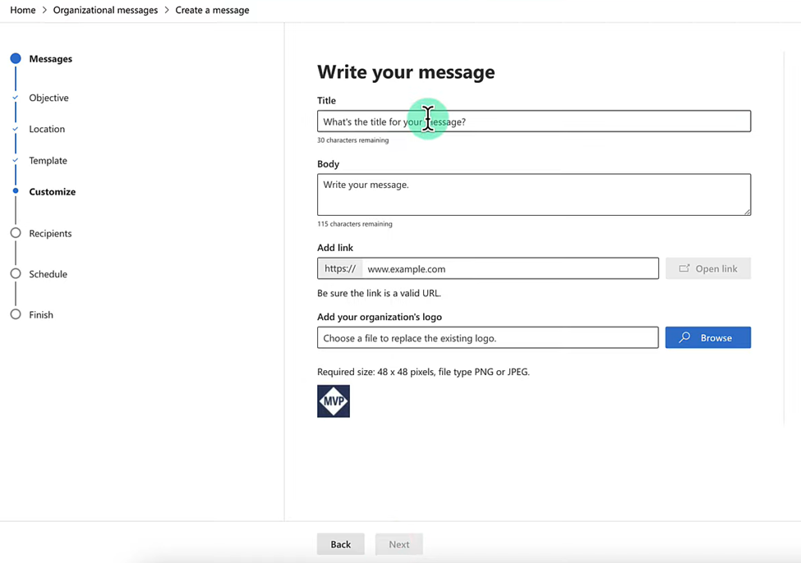
Task: Select the Customize step
Action: point(52,192)
